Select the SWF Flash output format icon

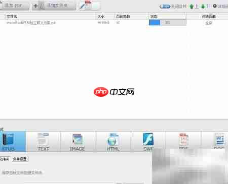point(148,142)
